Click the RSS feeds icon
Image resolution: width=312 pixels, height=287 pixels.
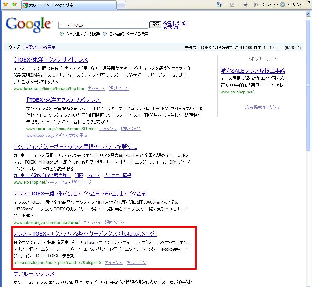point(232,4)
